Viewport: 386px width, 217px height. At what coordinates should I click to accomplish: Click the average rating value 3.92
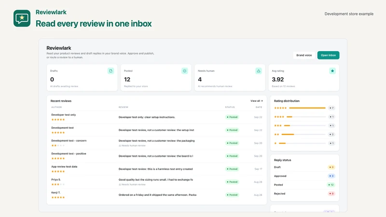pyautogui.click(x=278, y=80)
